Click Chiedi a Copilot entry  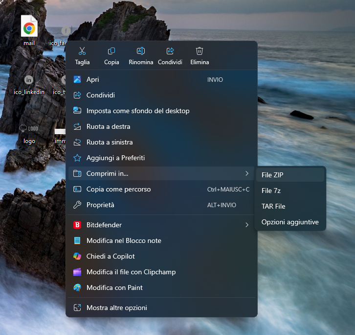pos(111,256)
